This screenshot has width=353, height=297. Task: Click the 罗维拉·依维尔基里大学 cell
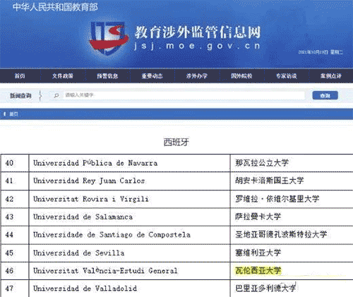pyautogui.click(x=292, y=199)
